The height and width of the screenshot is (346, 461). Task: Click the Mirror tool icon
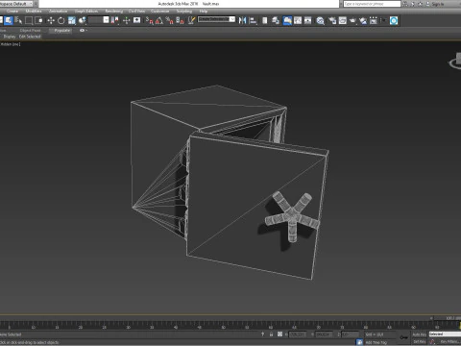(242, 20)
